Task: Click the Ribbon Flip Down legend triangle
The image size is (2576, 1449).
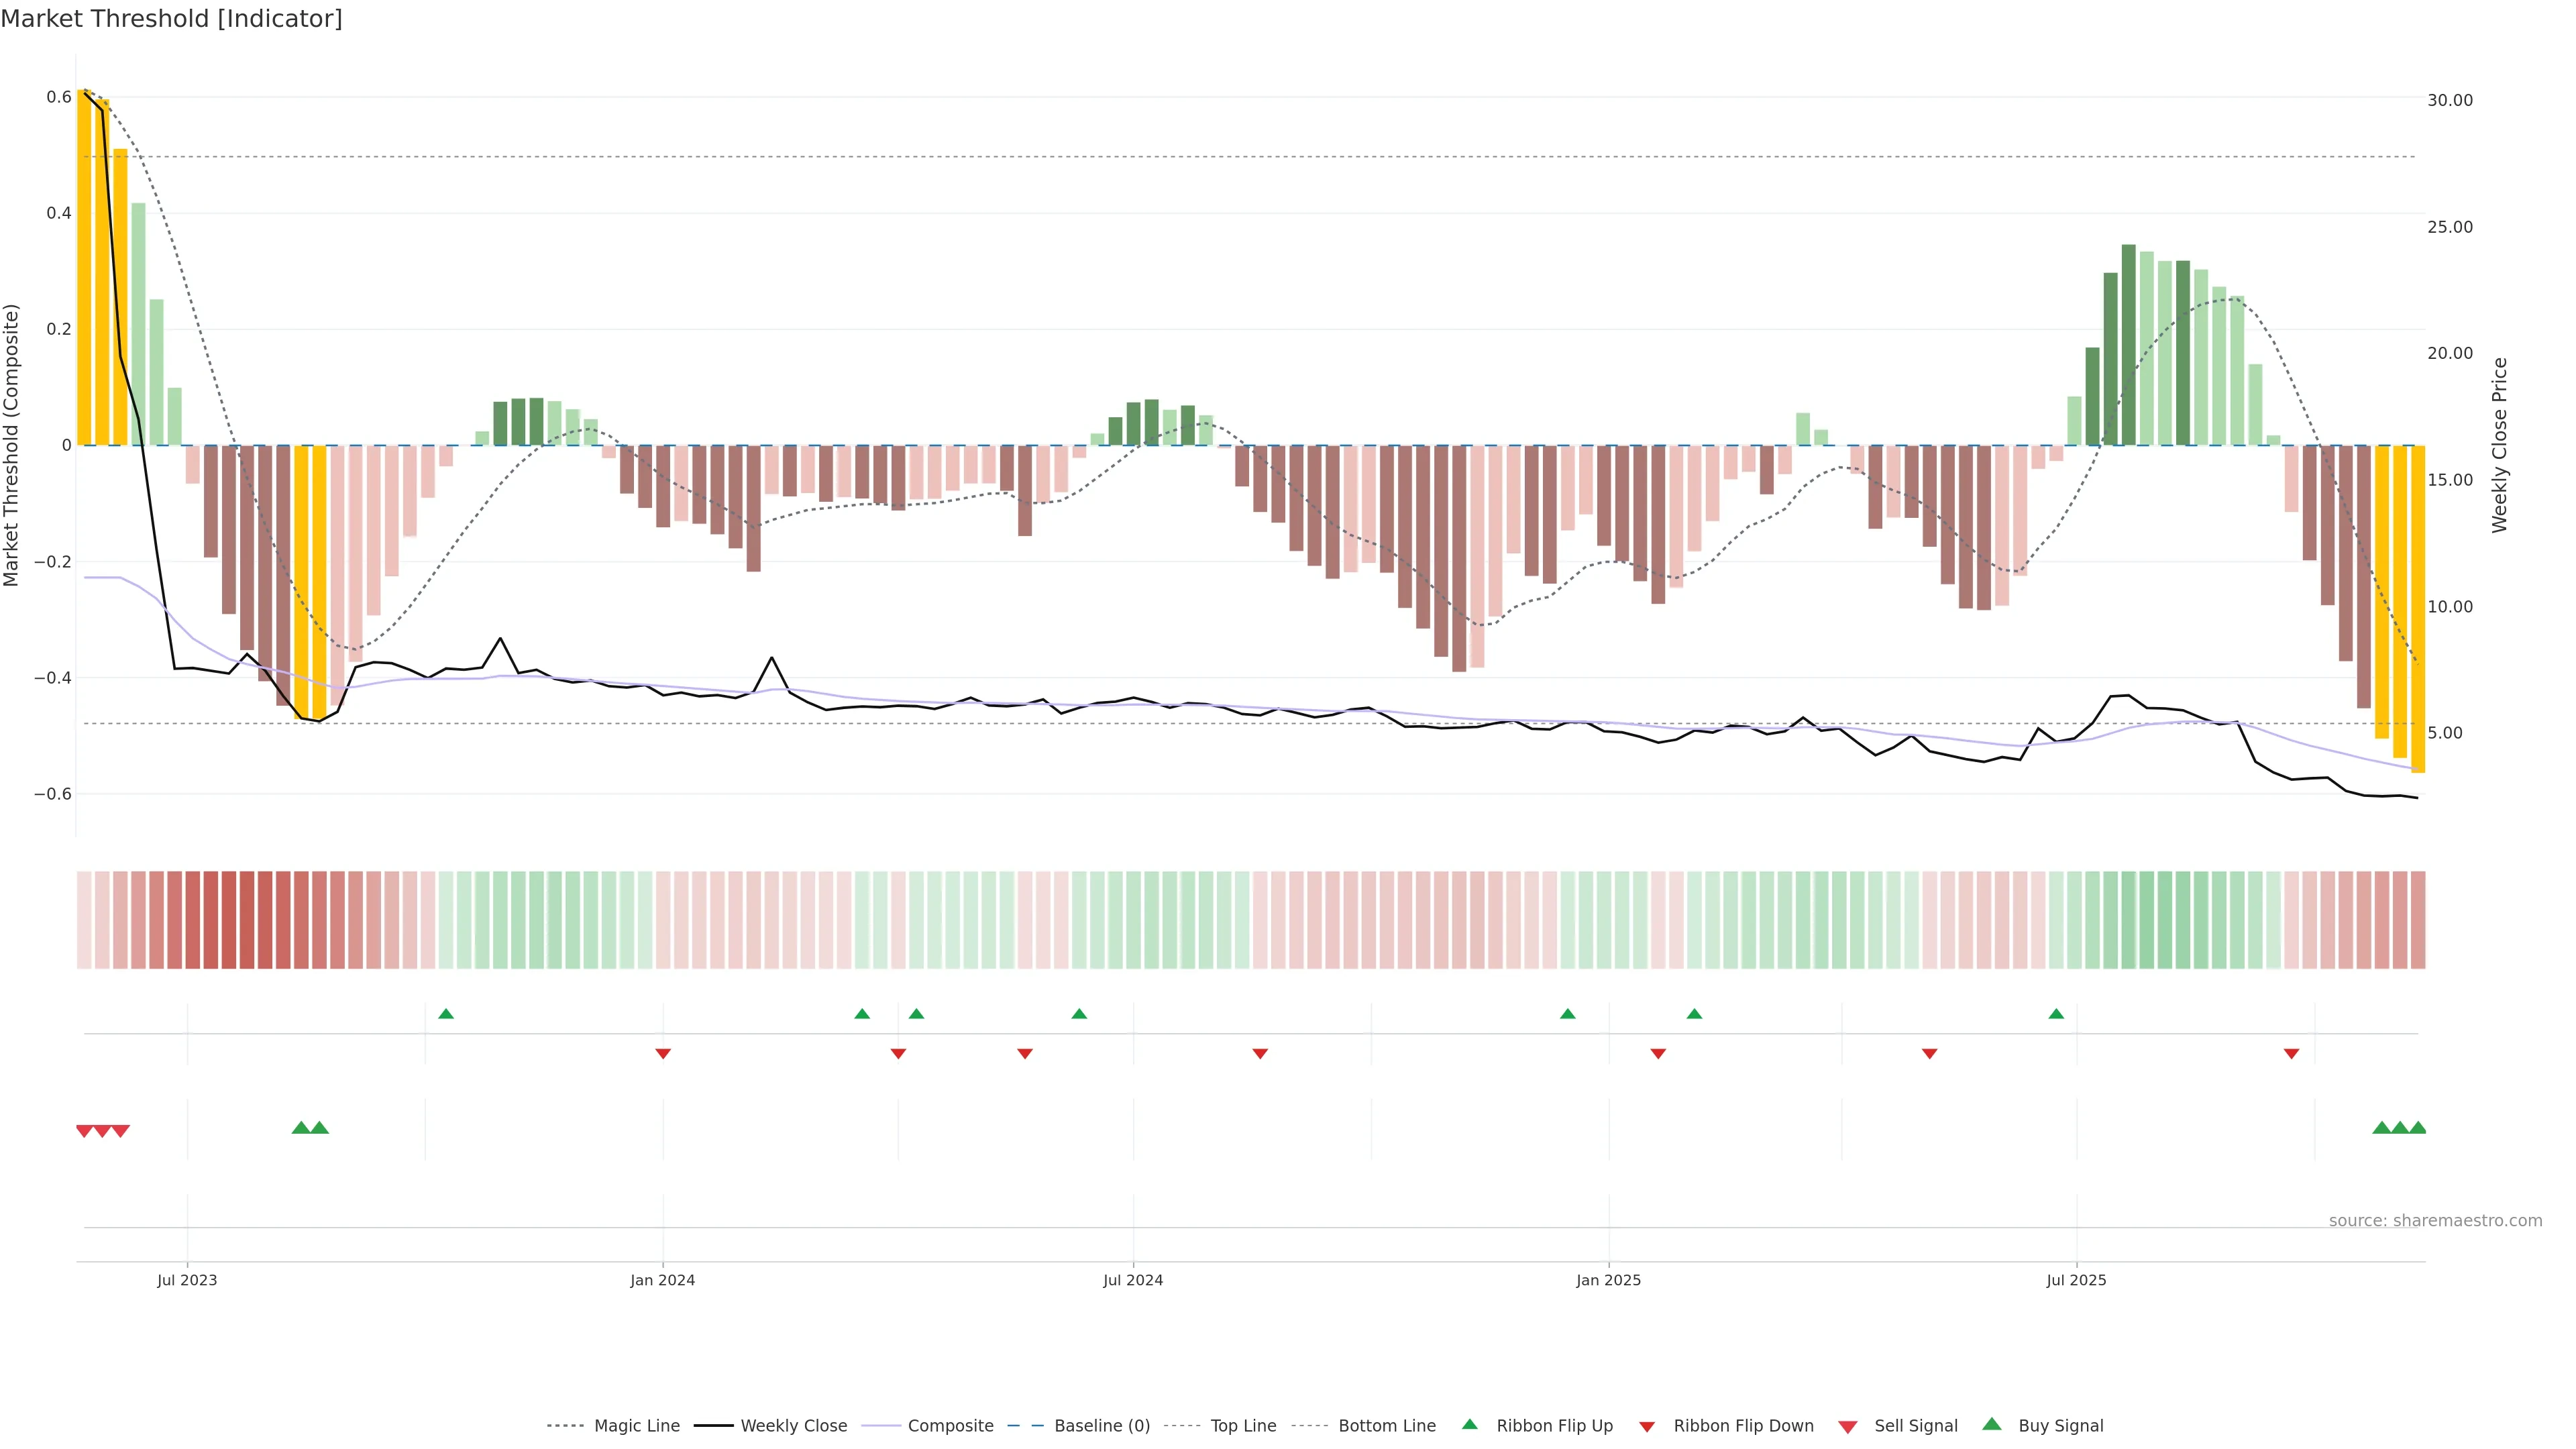Action: (1647, 1427)
